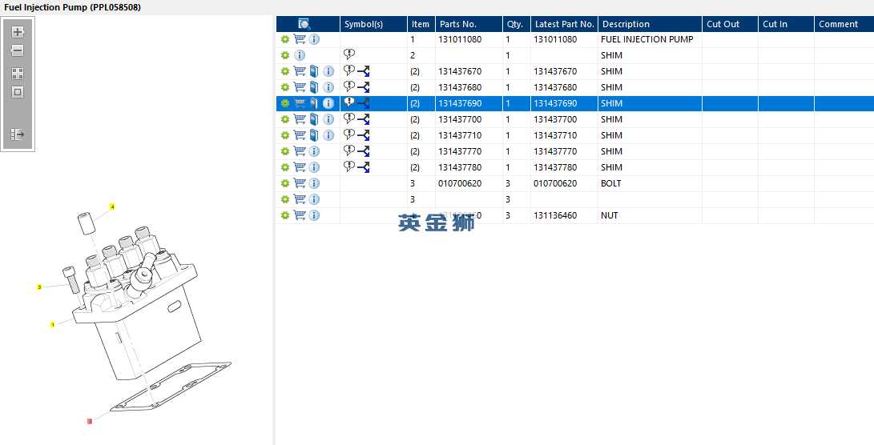Add part 131011080 to cart
Viewport: 874px width, 445px height.
[300, 39]
